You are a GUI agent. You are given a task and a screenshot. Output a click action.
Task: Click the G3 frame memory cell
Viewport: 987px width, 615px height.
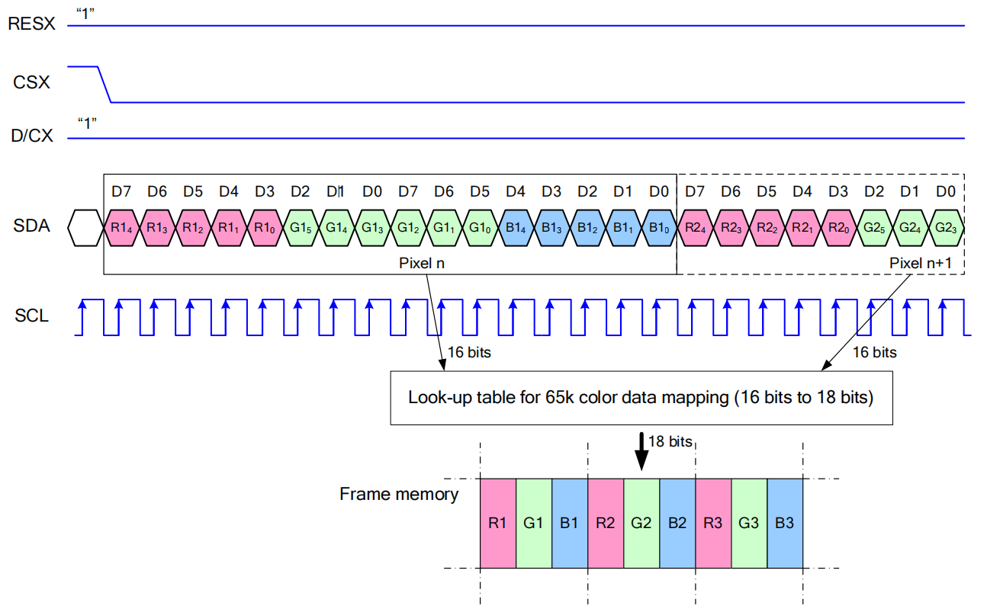pyautogui.click(x=749, y=523)
